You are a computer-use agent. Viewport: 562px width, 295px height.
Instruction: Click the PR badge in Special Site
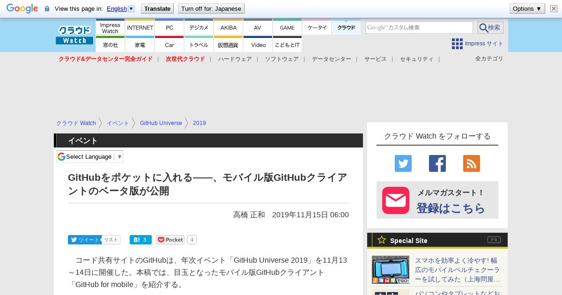494,240
